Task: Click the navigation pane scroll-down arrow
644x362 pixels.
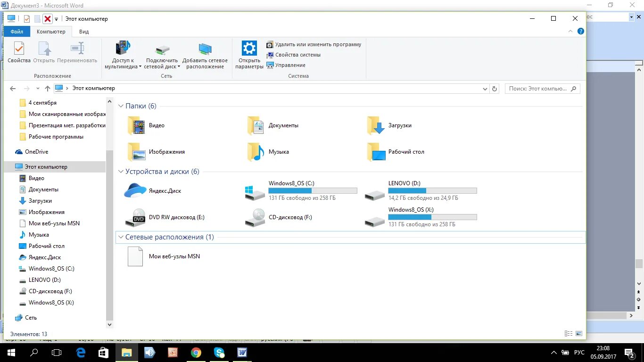Action: point(110,324)
